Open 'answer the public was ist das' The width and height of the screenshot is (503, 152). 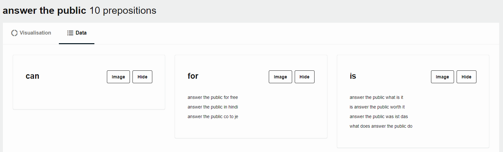[x=379, y=116]
